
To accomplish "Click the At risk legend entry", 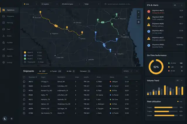I will (175, 71).
